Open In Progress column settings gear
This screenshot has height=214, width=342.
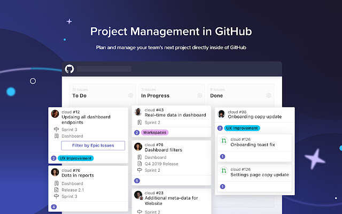point(199,96)
